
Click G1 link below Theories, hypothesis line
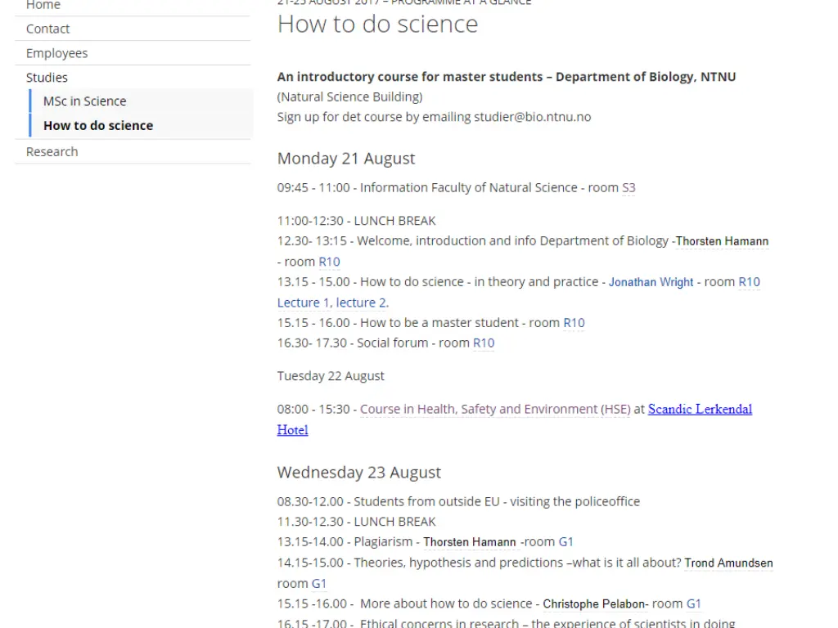tap(319, 584)
